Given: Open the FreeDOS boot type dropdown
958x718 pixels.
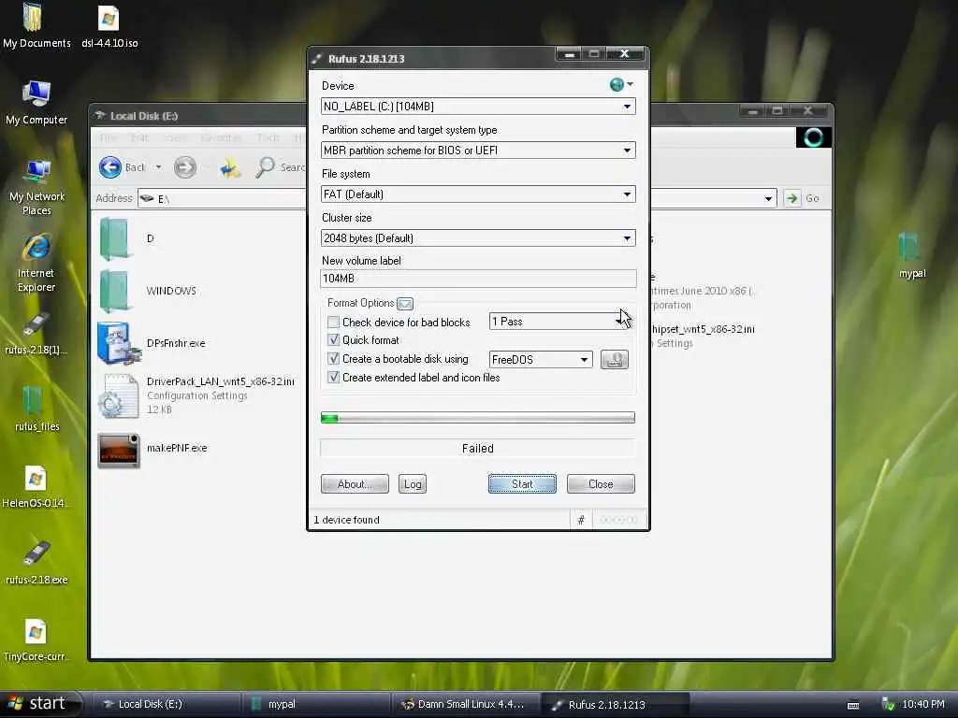Looking at the screenshot, I should (x=541, y=360).
